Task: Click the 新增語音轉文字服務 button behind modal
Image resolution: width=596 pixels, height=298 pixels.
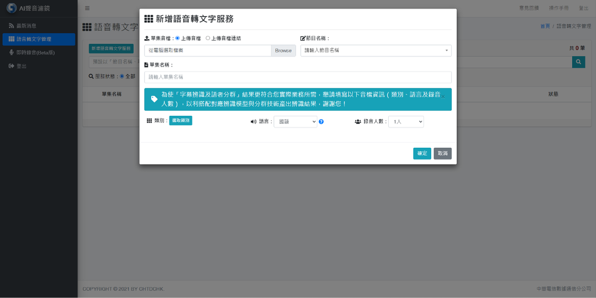Action: point(111,49)
